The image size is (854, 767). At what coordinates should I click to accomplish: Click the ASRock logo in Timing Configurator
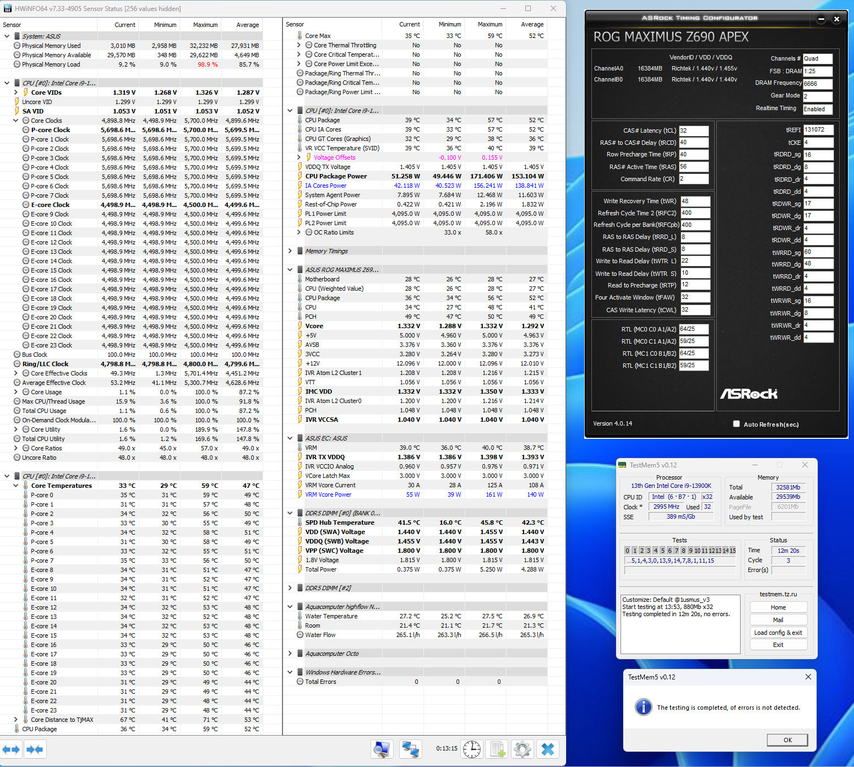click(749, 394)
